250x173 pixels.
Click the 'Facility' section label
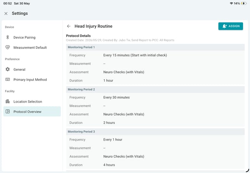10,91
